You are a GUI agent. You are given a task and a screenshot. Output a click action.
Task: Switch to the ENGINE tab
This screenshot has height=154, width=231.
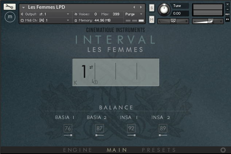(x=78, y=150)
